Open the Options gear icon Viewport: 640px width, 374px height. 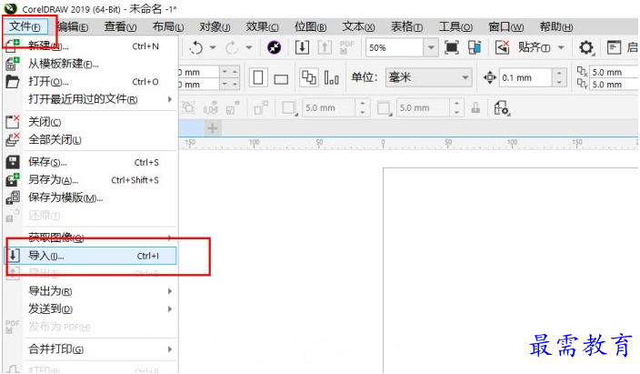(586, 48)
